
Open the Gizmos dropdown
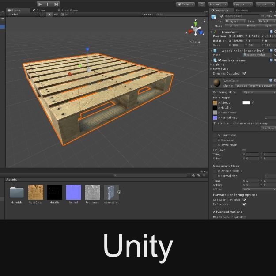click(147, 15)
